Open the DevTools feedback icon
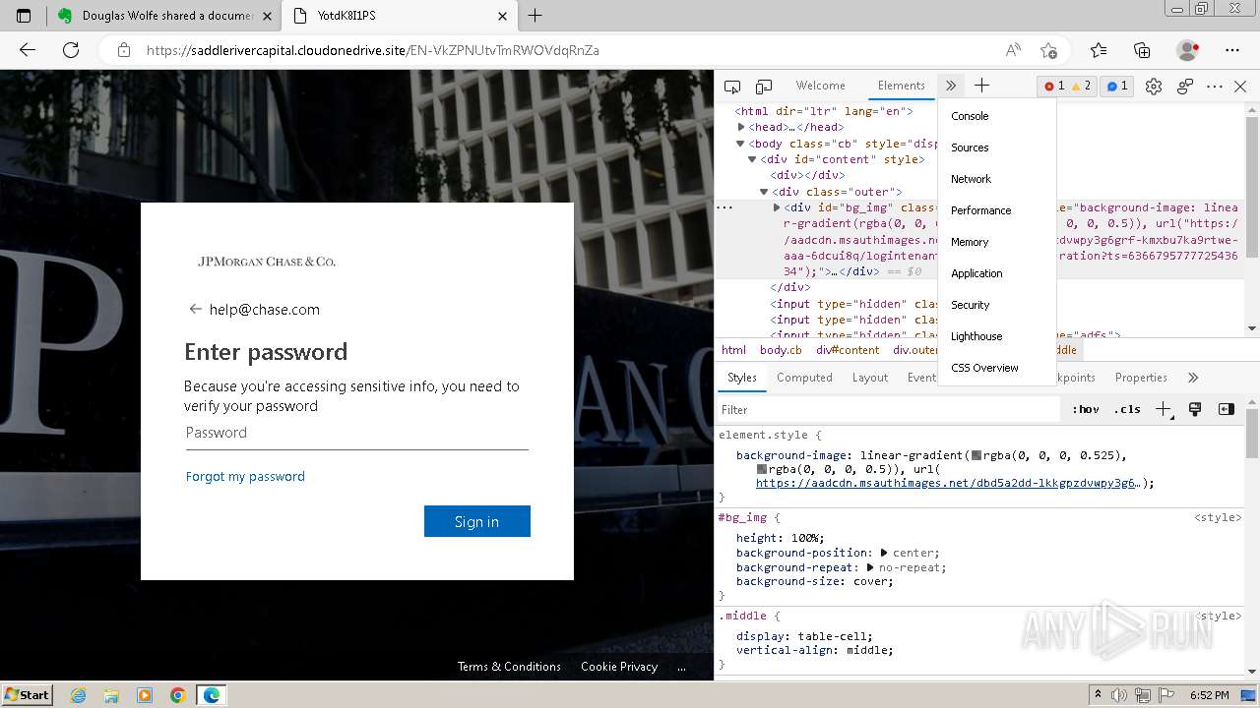This screenshot has height=708, width=1260. pyautogui.click(x=1185, y=86)
